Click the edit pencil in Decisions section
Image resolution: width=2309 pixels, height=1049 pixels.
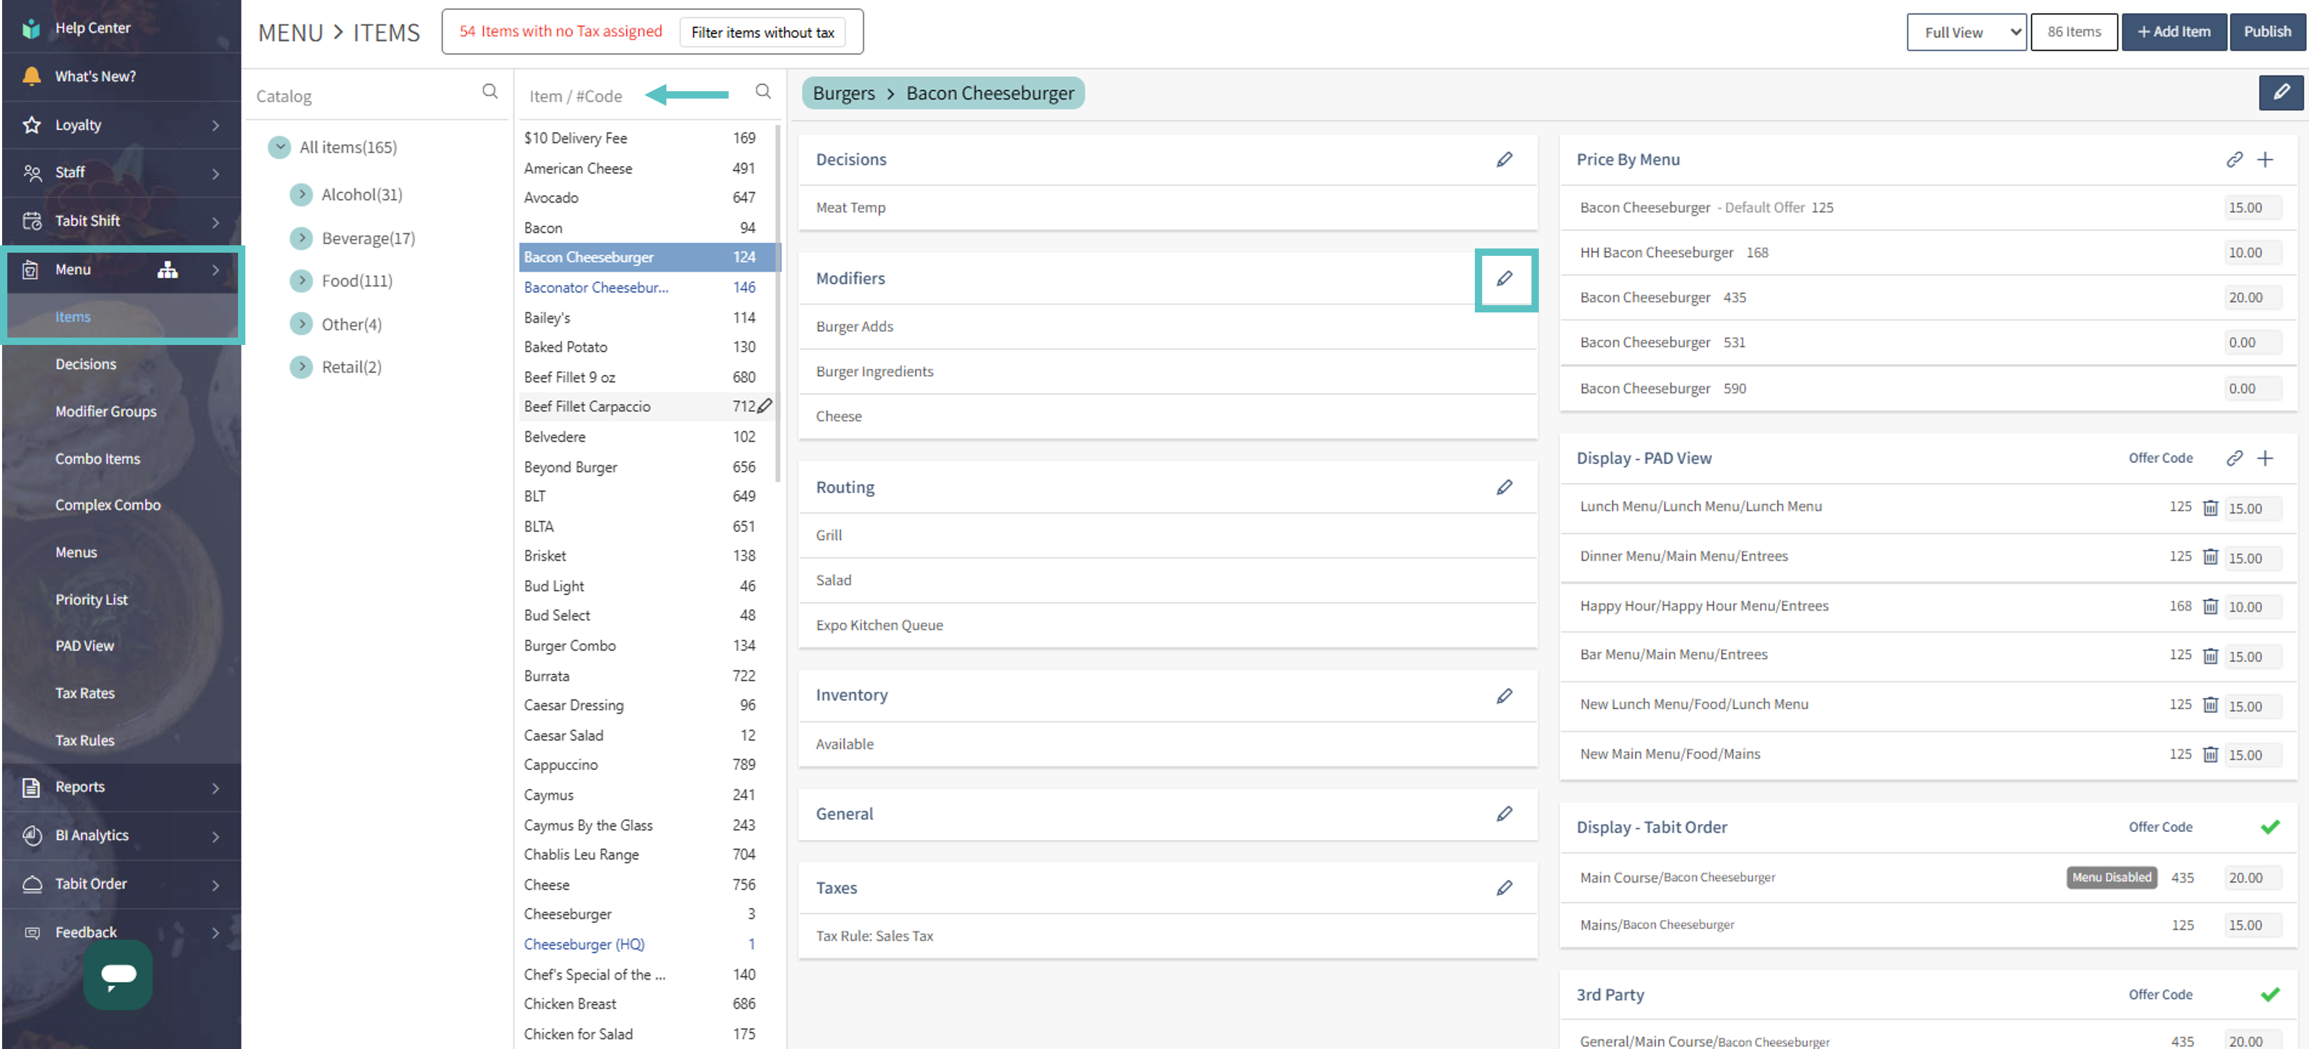(x=1504, y=159)
